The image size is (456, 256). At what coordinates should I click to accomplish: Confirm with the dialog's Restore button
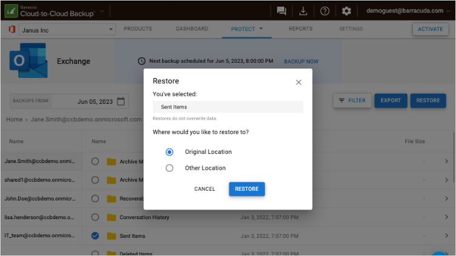[247, 189]
